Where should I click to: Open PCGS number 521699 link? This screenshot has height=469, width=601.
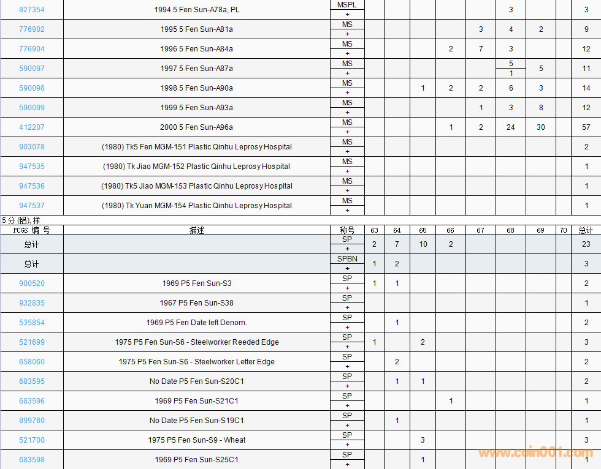32,342
